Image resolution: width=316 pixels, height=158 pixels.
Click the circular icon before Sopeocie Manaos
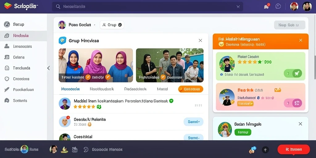coord(86,149)
